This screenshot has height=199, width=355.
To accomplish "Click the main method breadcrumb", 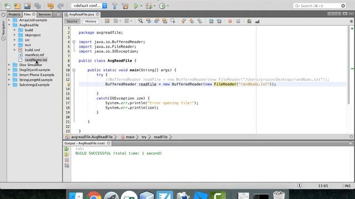I will (128, 137).
